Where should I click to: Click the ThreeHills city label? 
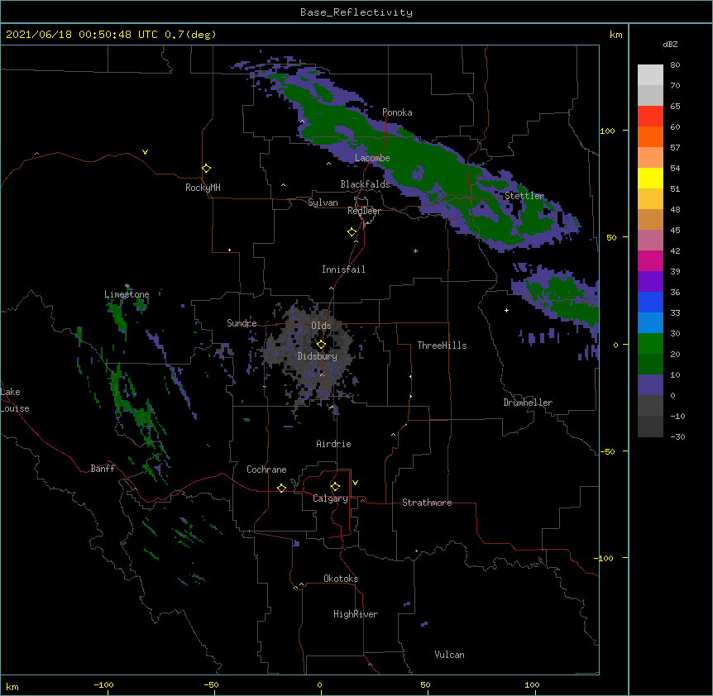[x=442, y=346]
